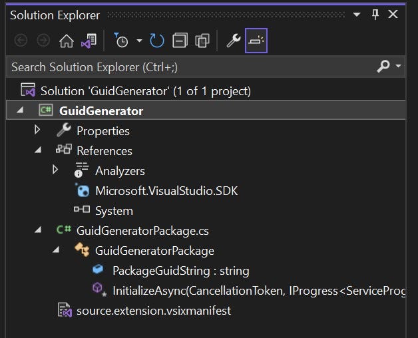Close the Solution Explorer panel
This screenshot has width=418, height=338.
click(393, 14)
